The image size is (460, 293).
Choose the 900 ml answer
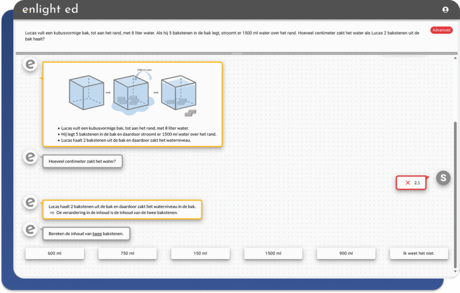click(346, 254)
